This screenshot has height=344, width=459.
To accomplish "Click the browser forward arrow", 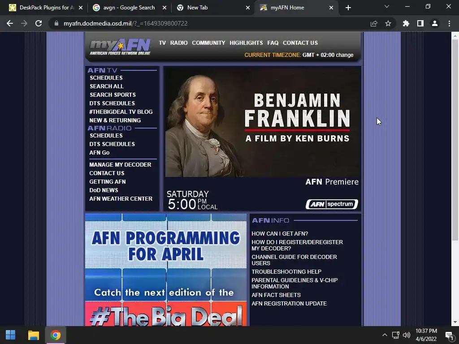I will point(24,23).
